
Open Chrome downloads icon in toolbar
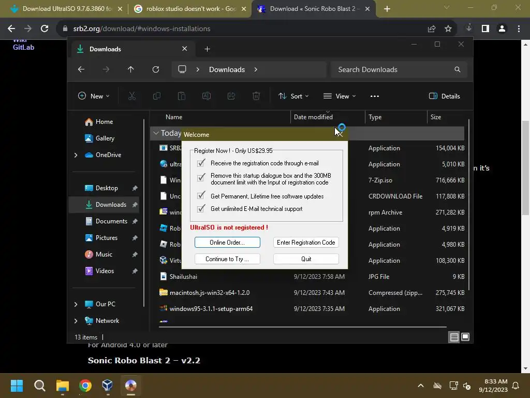tap(469, 29)
